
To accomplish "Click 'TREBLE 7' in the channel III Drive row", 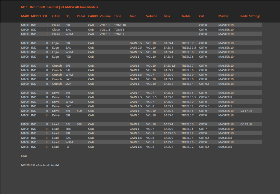I will (187, 115).
